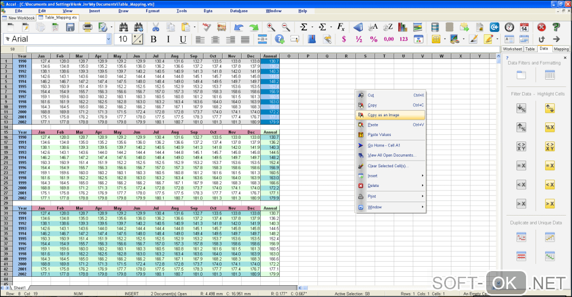The width and height of the screenshot is (572, 297).
Task: Expand the AutoSum sigma dropdown arrow
Action: pos(311,27)
